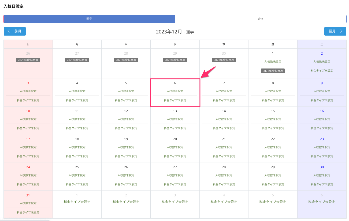Viewport: 349px width, 221px height.
Task: Click 料金タイプ未設定 under next-month day 3
Action: (x=175, y=202)
